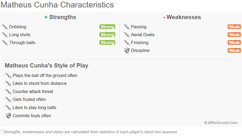This screenshot has height=136, width=242.
Task: Select the Strong badge for Through balls
Action: [107, 42]
